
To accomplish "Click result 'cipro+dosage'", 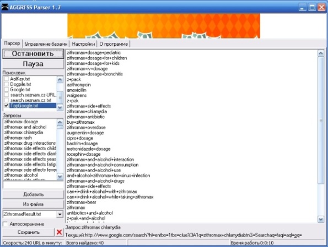I will 80,138.
